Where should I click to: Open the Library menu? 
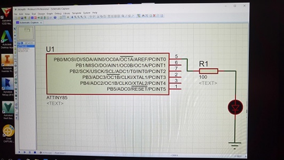(67, 13)
